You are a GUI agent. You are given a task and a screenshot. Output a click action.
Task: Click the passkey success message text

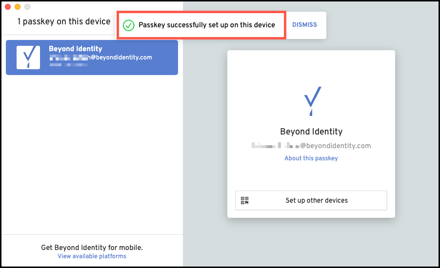(x=207, y=25)
